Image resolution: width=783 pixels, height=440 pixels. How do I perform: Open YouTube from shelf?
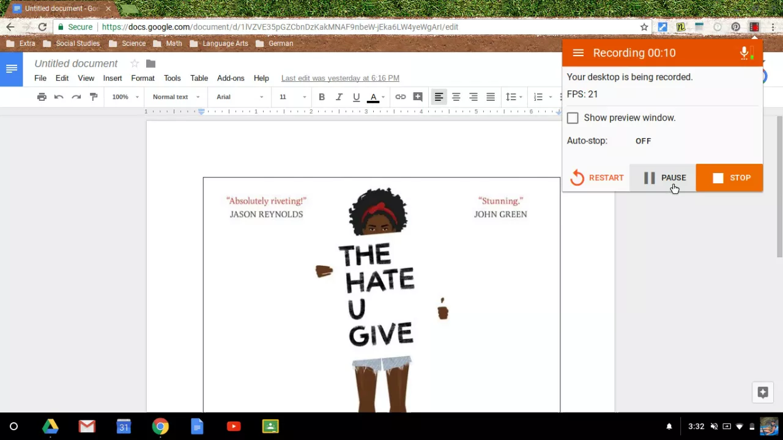(x=234, y=427)
